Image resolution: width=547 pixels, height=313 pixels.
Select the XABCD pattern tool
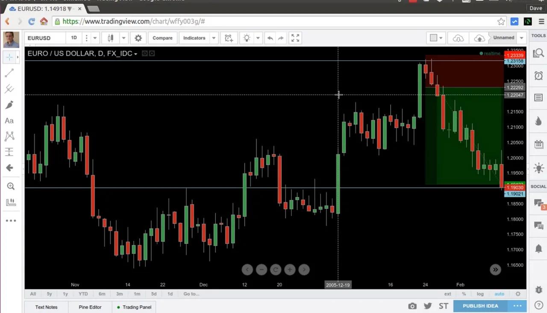click(x=9, y=136)
